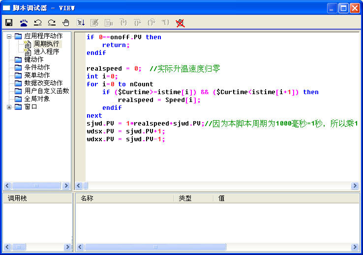Viewport: 363px width, 255px height.
Task: Select 周期执行 in the tree
Action: click(46, 44)
